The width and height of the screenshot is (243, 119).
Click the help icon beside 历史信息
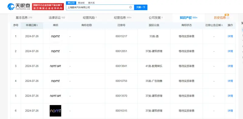coord(228,18)
